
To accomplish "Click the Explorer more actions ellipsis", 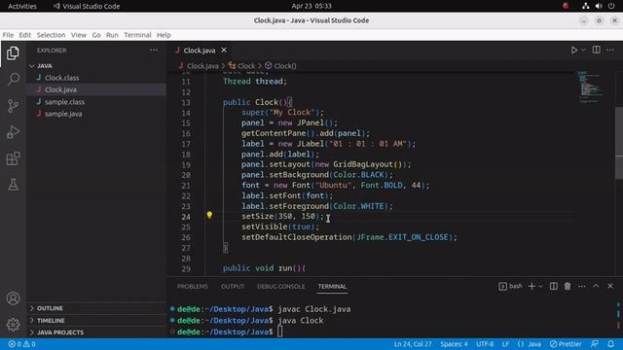I will click(154, 50).
